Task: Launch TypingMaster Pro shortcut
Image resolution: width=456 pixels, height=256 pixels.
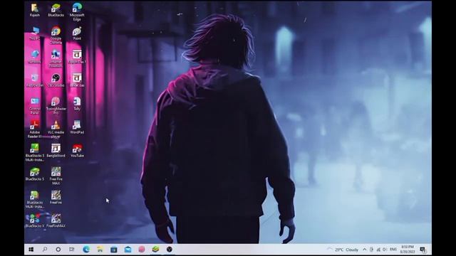Action: pyautogui.click(x=56, y=106)
